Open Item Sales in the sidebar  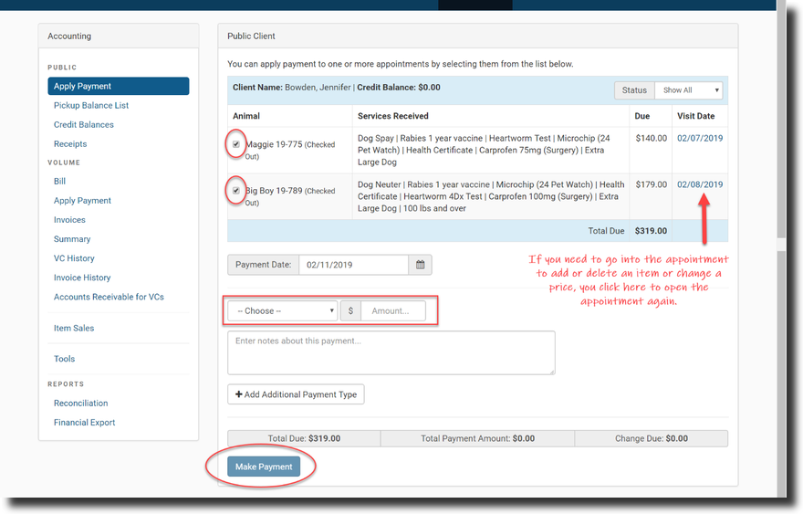tap(74, 328)
